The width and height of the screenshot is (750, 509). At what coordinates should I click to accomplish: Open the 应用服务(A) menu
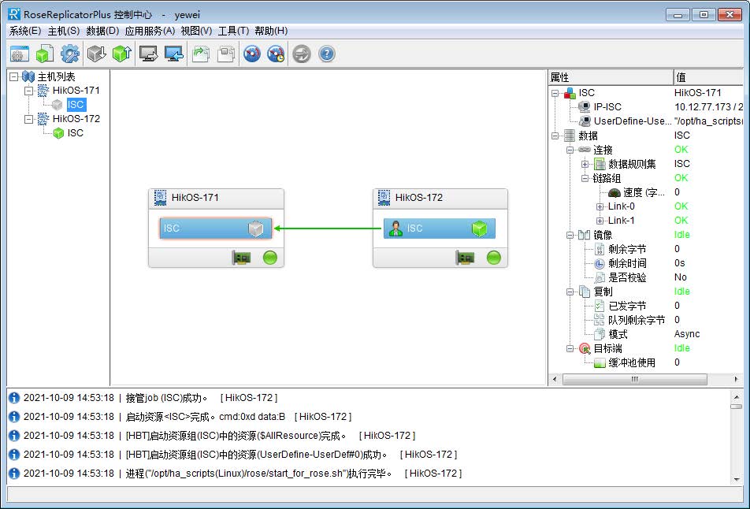click(x=150, y=31)
